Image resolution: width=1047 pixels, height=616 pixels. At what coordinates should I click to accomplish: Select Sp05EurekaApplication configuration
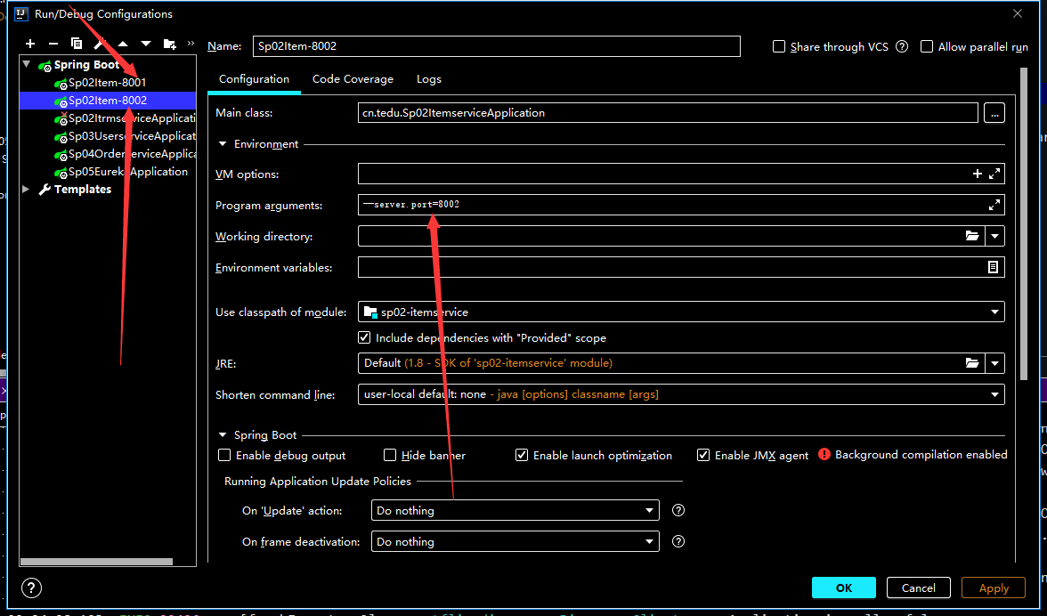[x=122, y=172]
